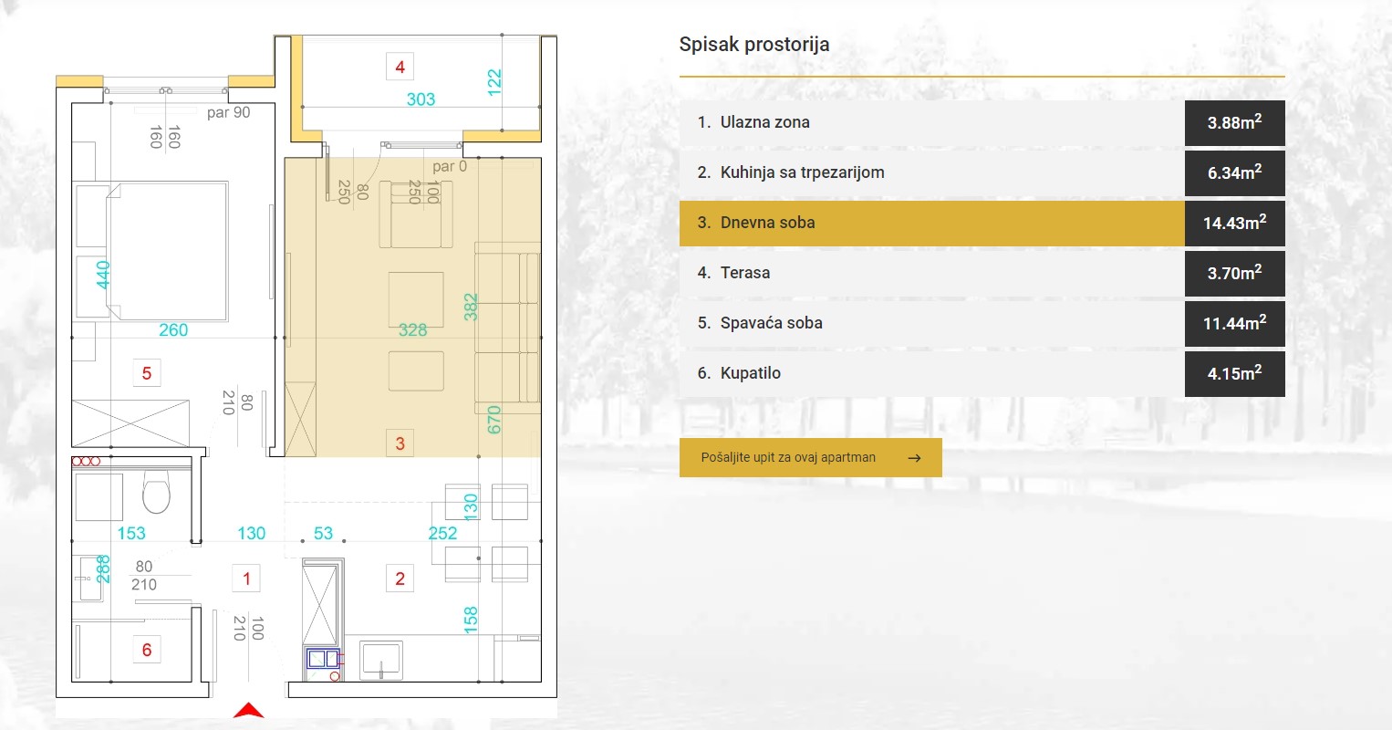Click the 288 bathroom length dimension
Viewport: 1392px width, 730px height.
(x=103, y=569)
